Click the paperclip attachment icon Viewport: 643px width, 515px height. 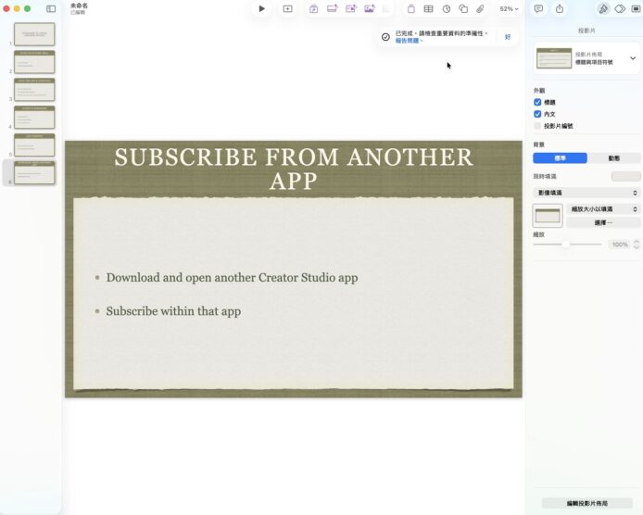tap(480, 8)
